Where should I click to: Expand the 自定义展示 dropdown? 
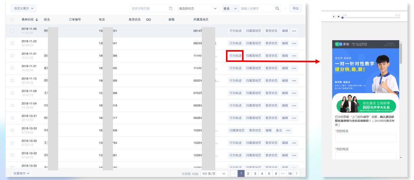point(23,8)
